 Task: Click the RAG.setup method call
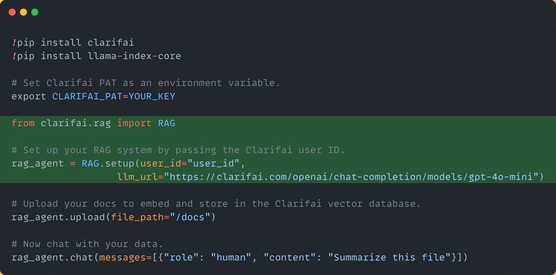pos(108,163)
